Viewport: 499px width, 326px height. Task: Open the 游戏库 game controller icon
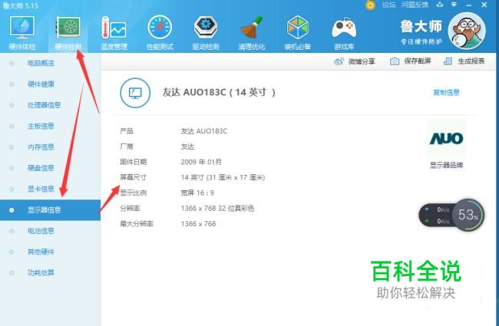pos(344,33)
